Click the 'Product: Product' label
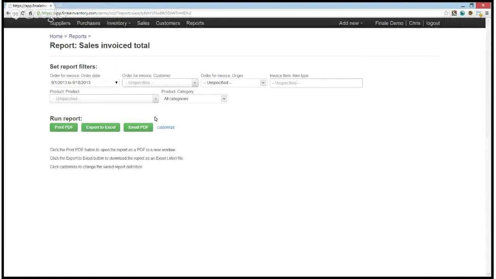Viewport: 496px width, 279px height. pyautogui.click(x=64, y=91)
